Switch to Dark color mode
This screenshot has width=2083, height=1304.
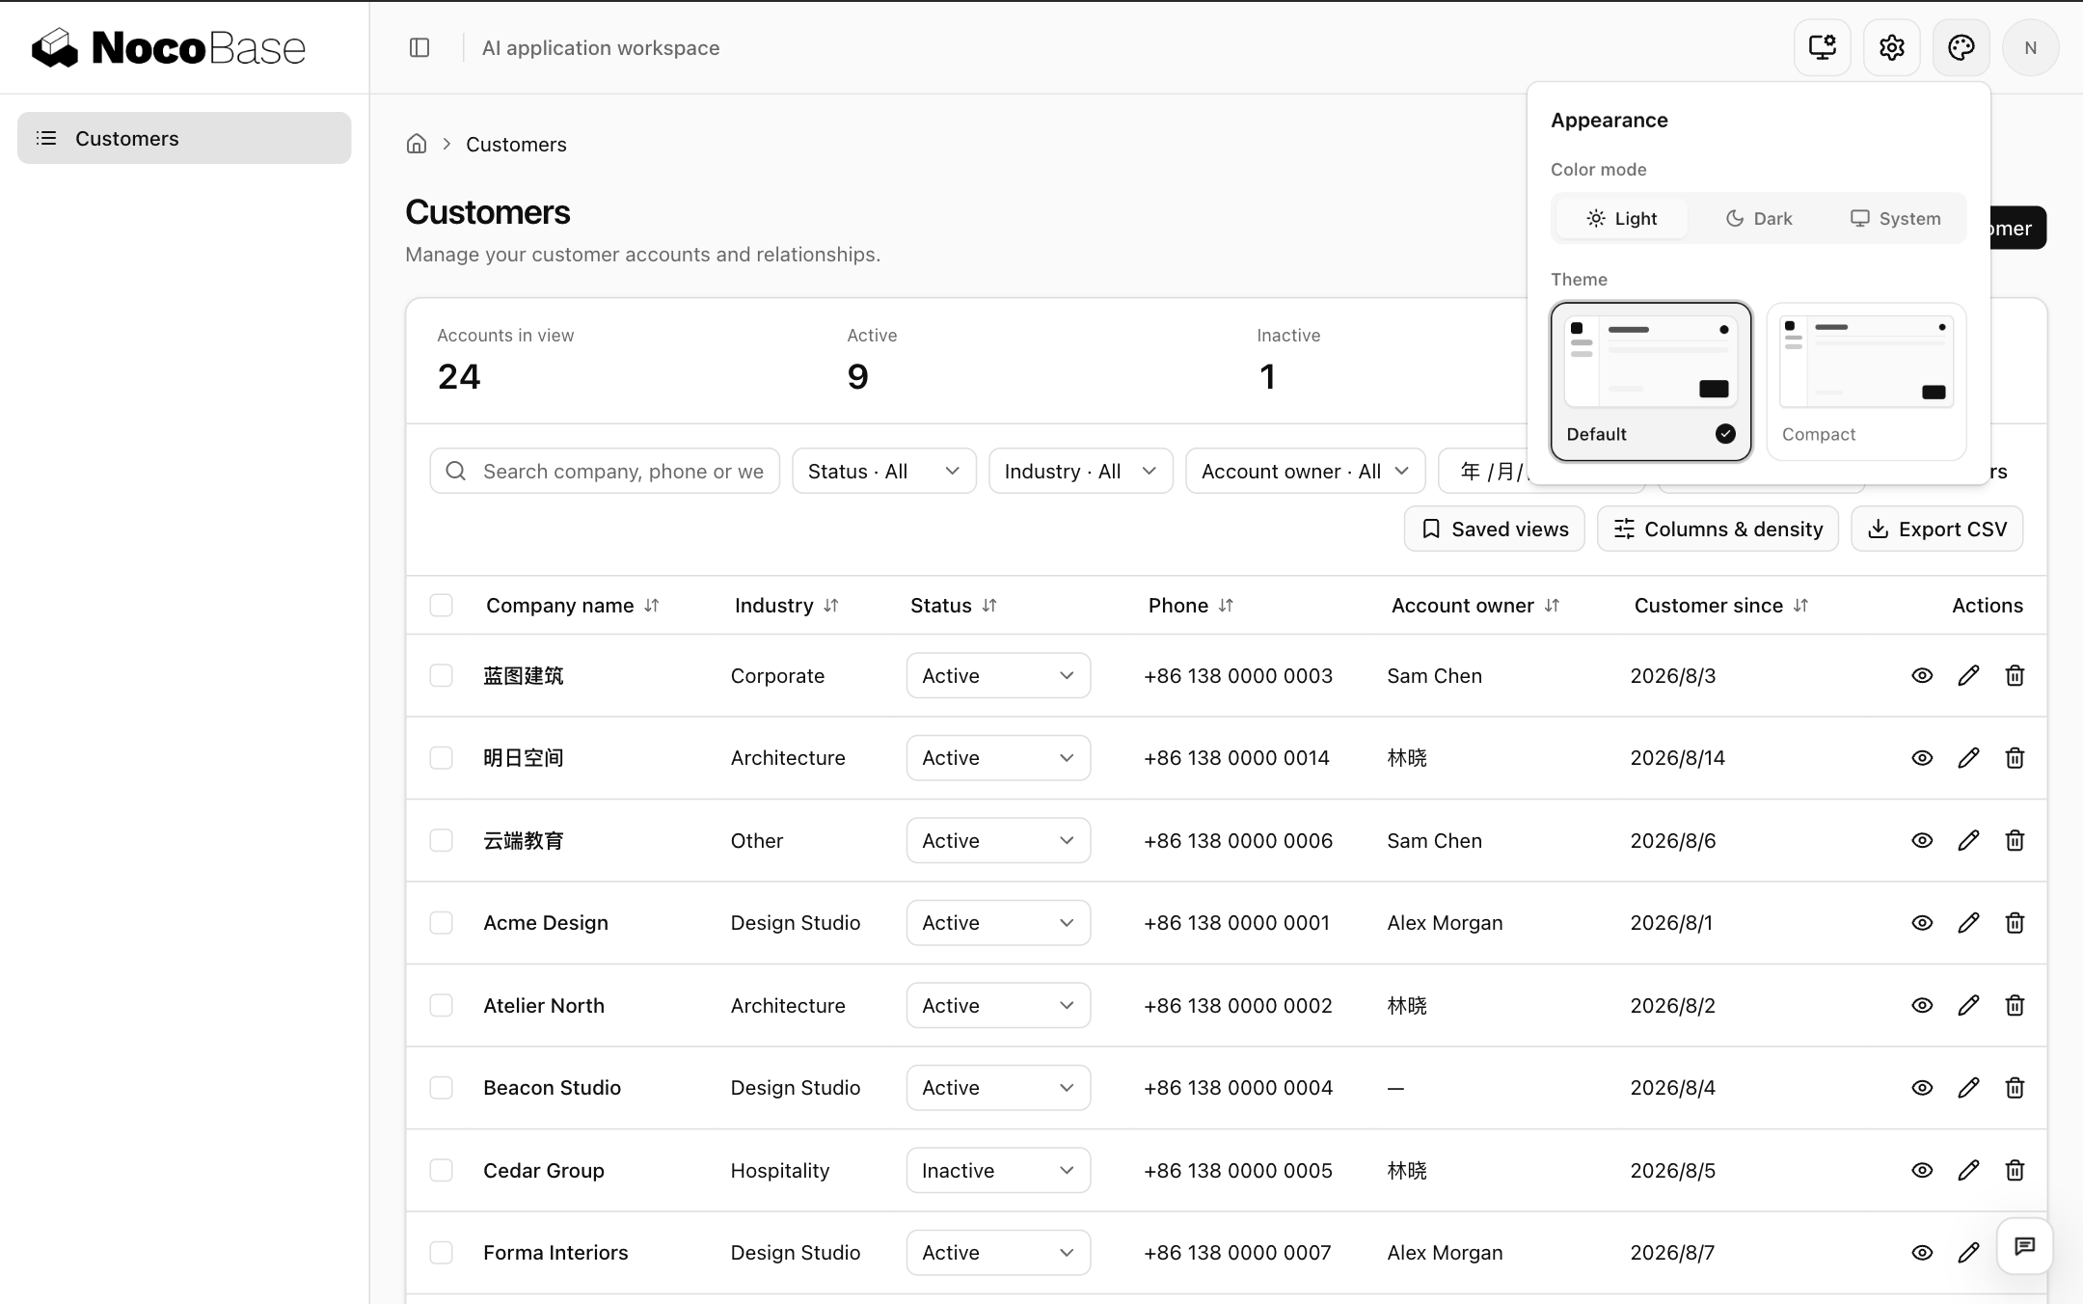click(x=1759, y=218)
